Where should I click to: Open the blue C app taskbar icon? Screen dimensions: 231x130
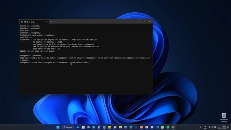[x=126, y=127]
